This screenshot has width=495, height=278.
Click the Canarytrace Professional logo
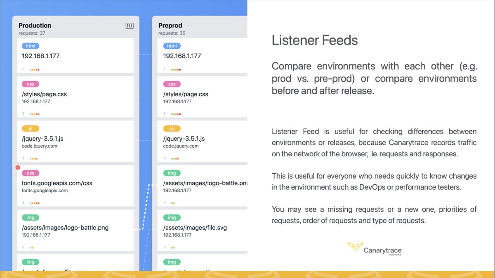[375, 249]
